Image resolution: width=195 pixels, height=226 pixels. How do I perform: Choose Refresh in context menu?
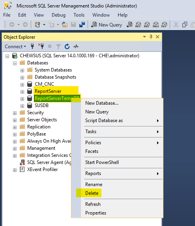93,204
